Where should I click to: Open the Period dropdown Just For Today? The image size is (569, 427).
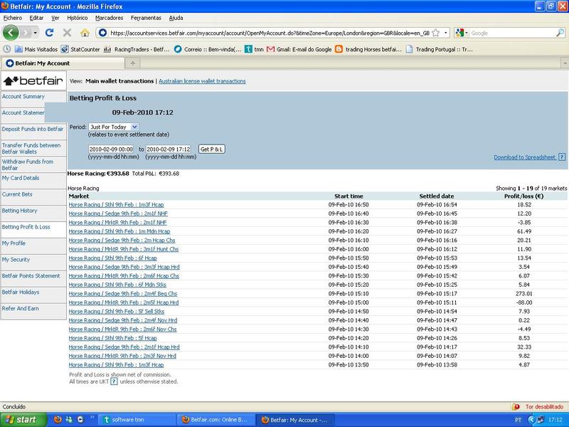coord(114,127)
